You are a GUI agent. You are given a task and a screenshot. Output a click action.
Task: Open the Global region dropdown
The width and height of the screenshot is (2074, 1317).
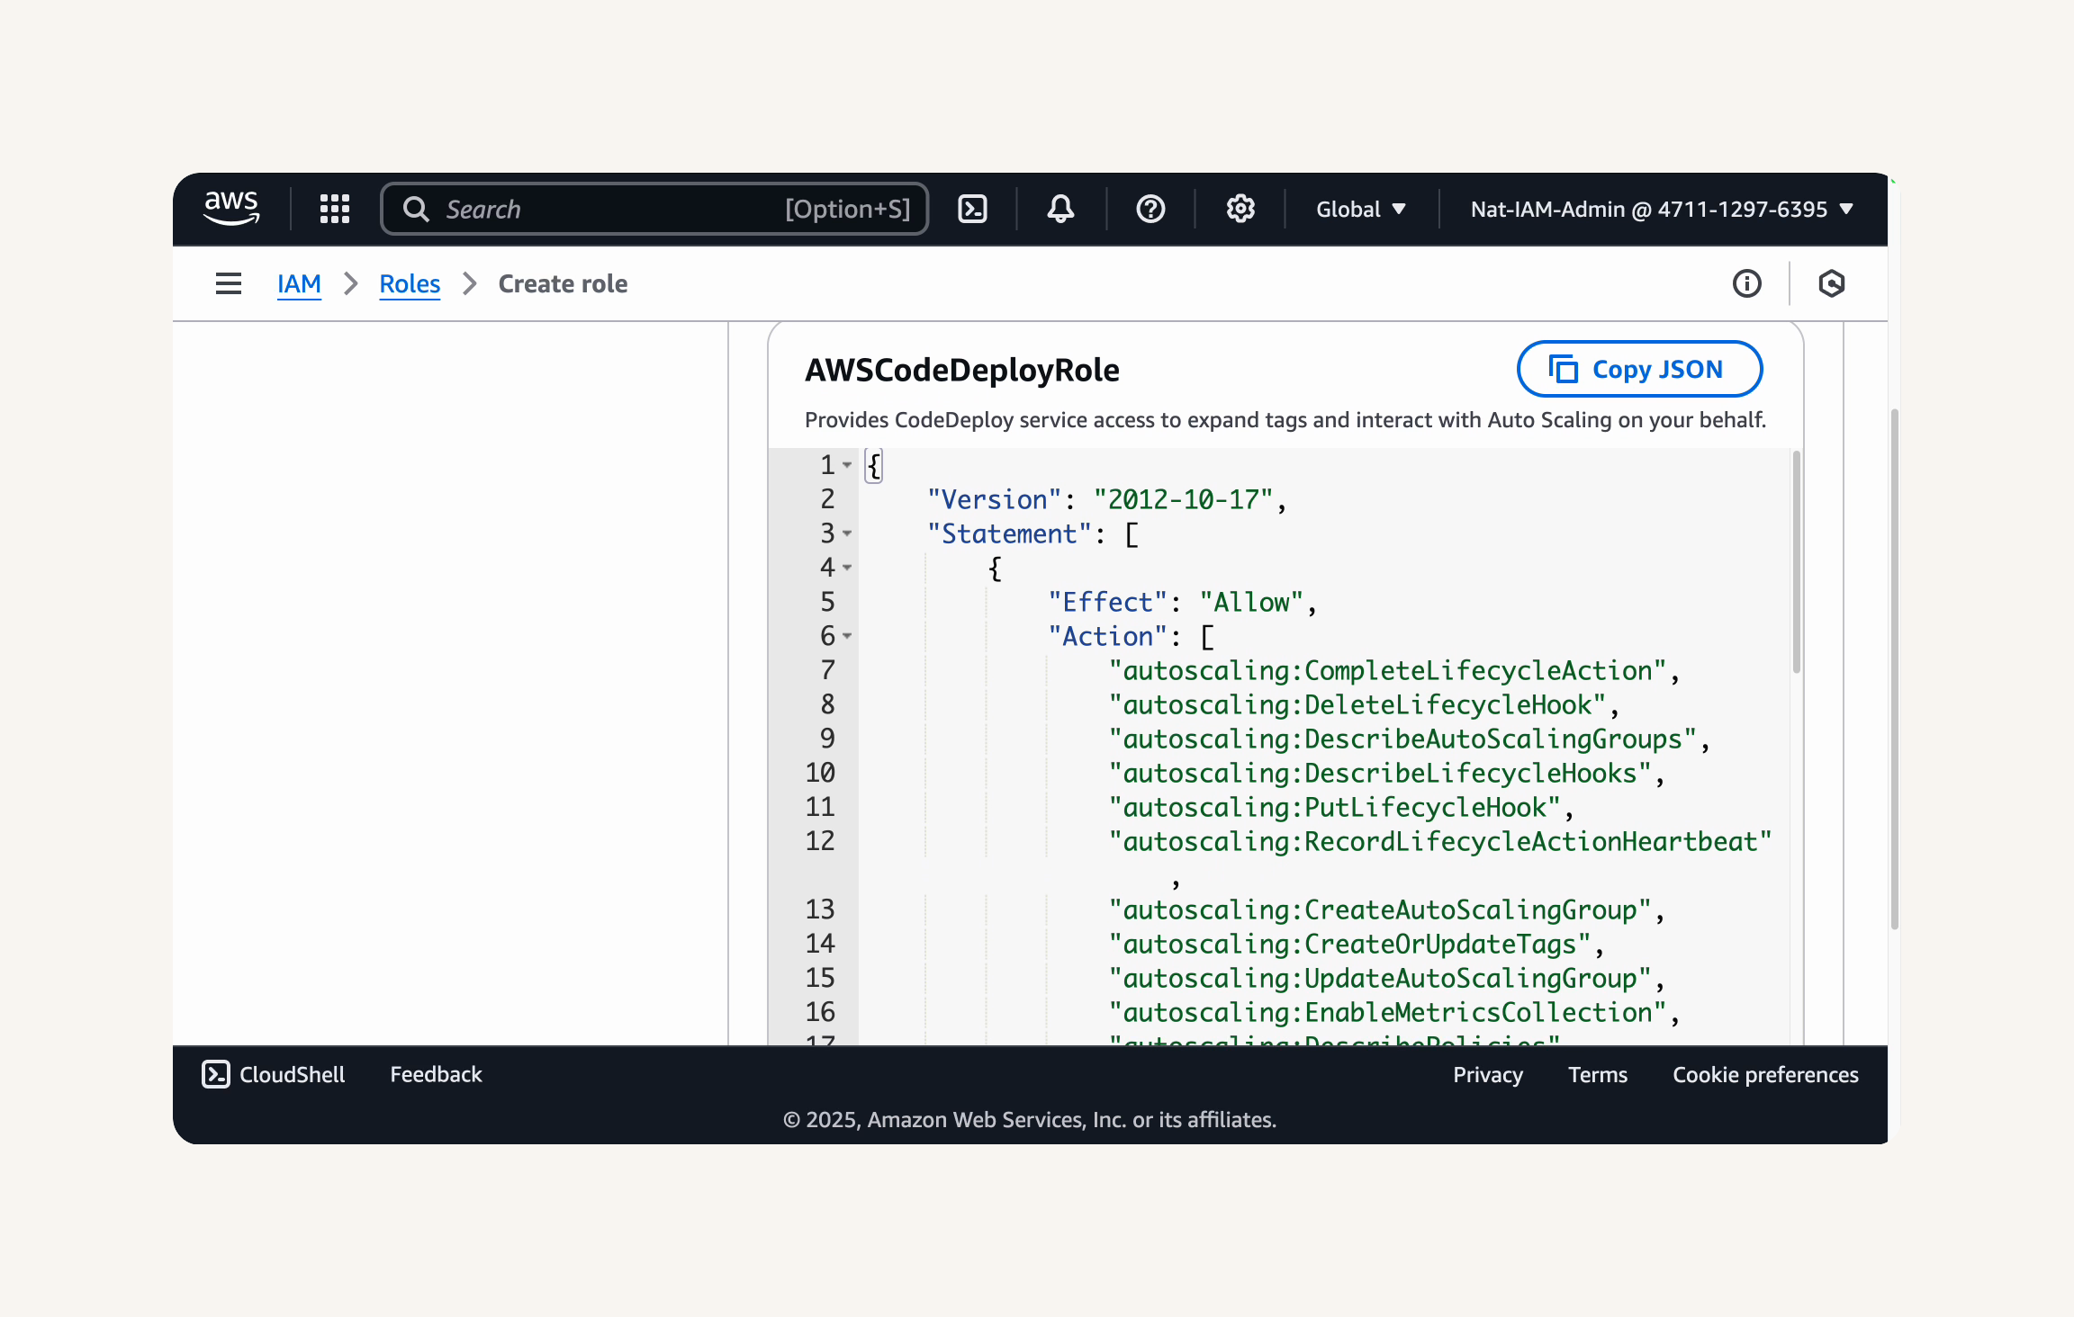click(1361, 209)
